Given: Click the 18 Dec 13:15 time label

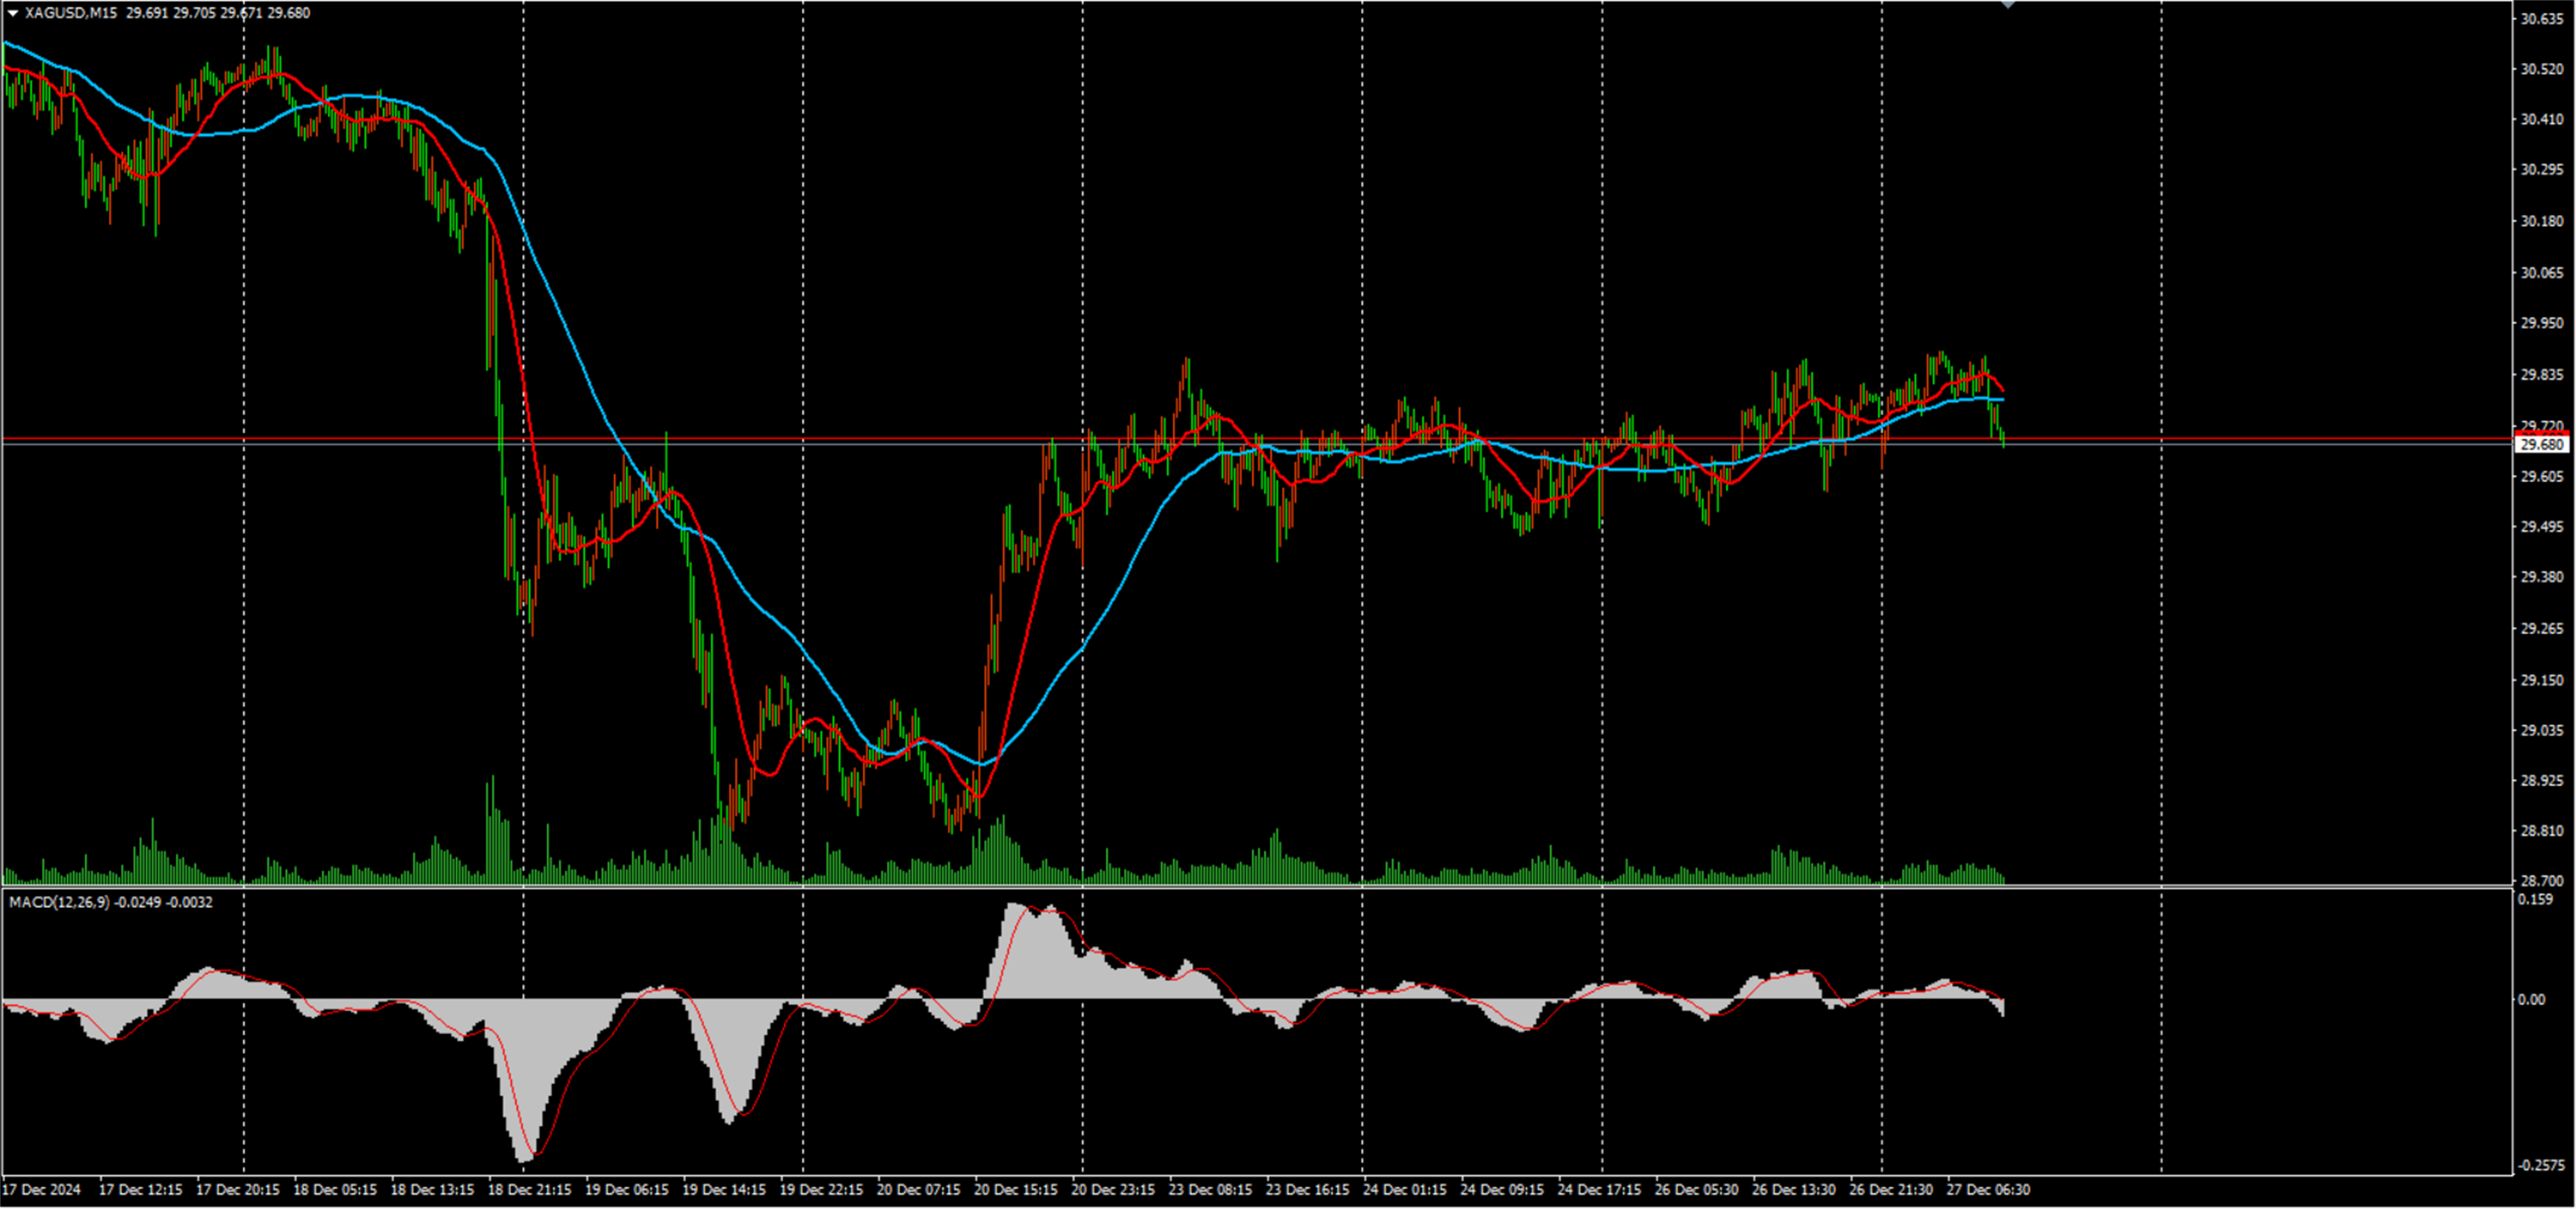Looking at the screenshot, I should pyautogui.click(x=432, y=1190).
